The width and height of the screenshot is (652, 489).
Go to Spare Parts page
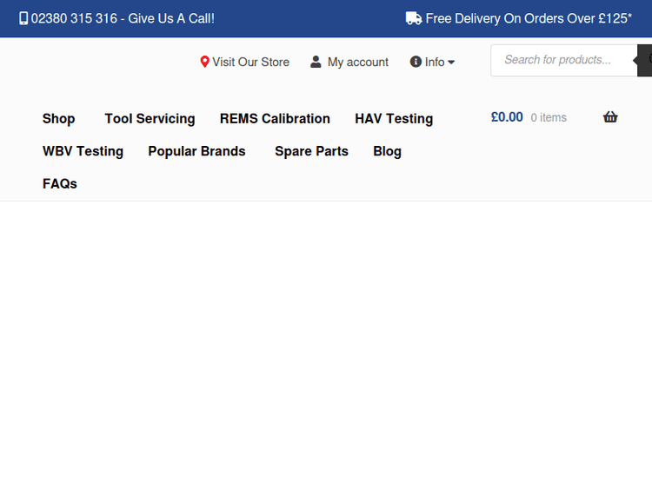tap(311, 151)
